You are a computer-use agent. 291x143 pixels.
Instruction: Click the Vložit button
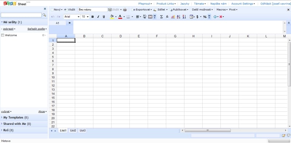point(69,10)
